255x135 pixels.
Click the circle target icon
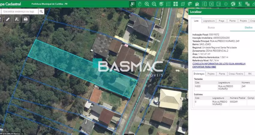tap(226, 4)
